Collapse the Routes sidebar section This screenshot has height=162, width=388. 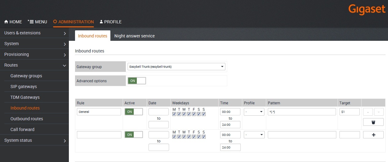(34, 65)
